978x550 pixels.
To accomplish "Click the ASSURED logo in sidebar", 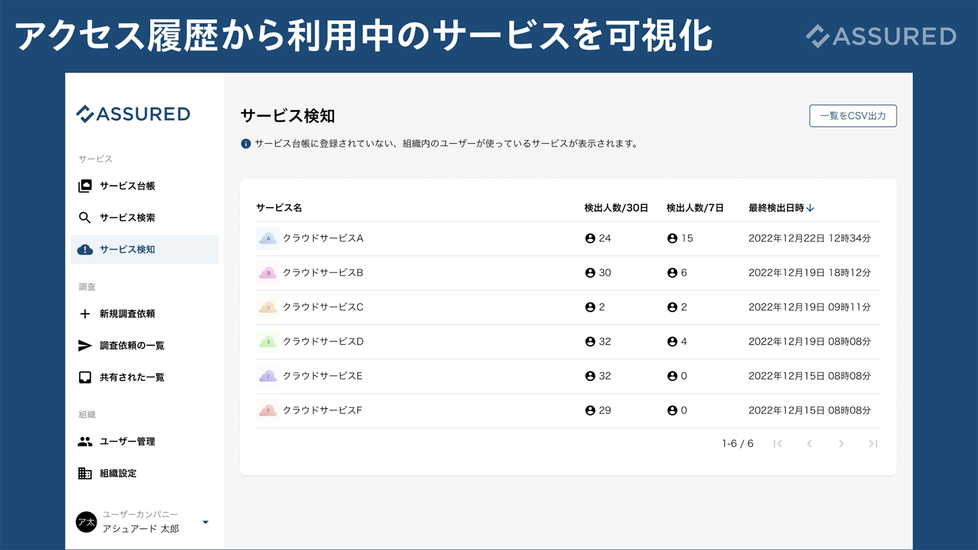I will point(133,114).
